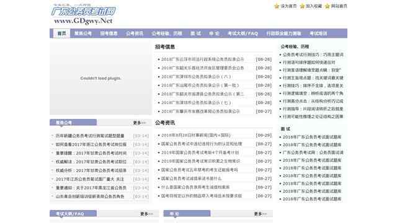Click the 广东公务员考试网 site logo
This screenshot has height=223, width=397.
[83, 14]
